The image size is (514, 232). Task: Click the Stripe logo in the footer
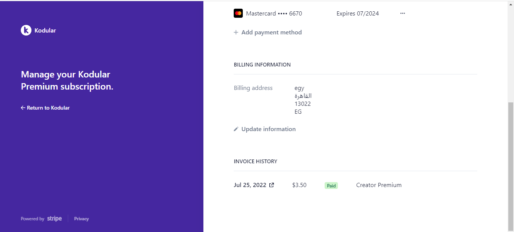click(x=55, y=218)
